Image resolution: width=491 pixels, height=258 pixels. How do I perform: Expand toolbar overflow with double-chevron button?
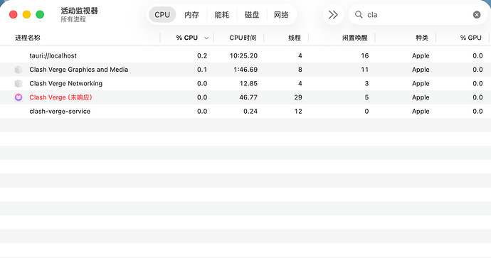pyautogui.click(x=333, y=15)
